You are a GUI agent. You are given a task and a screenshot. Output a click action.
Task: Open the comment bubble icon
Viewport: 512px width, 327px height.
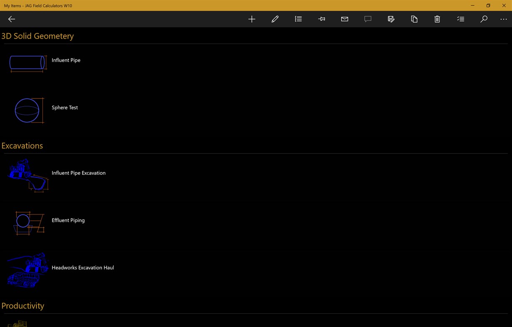368,19
